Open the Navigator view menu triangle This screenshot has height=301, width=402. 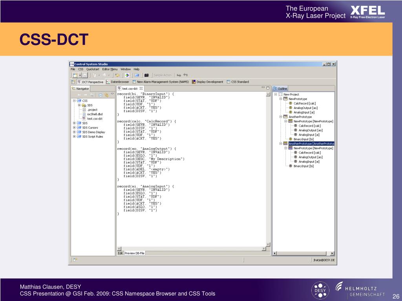[112, 94]
